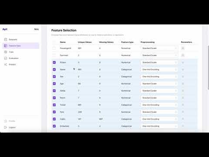
Task: Open parameters icon for the PassengerId row
Action: click(x=183, y=48)
